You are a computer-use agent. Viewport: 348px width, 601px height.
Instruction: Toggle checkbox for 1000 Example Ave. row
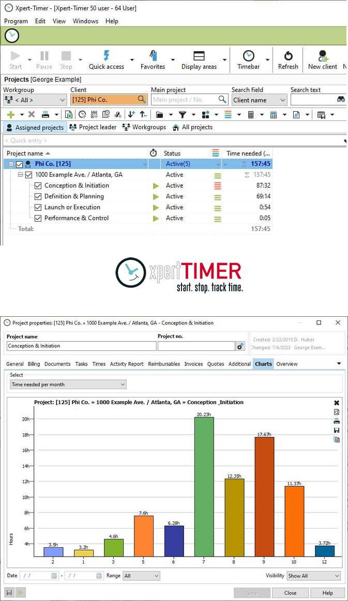pyautogui.click(x=28, y=175)
